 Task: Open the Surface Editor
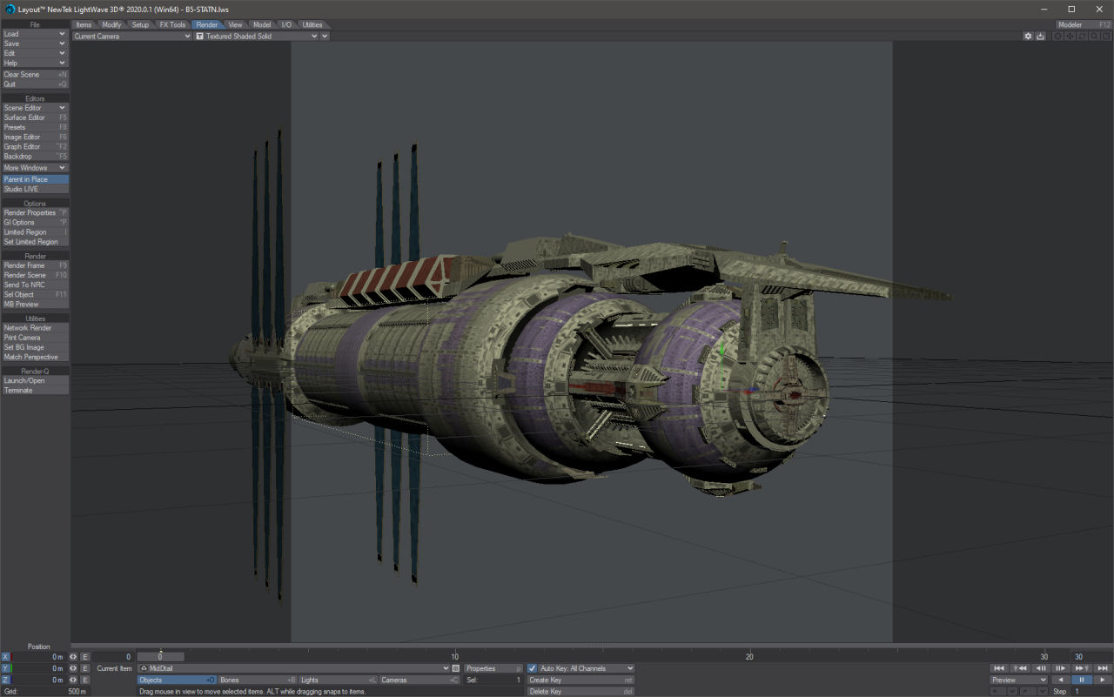pos(35,117)
